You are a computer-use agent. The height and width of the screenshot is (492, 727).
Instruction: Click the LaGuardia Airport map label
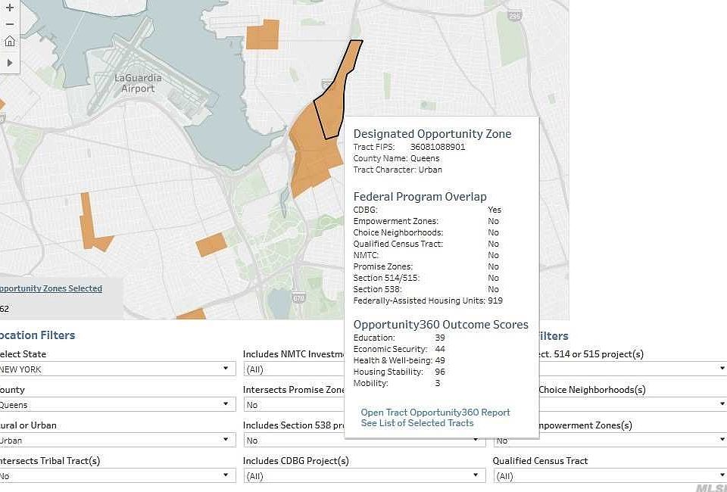138,83
